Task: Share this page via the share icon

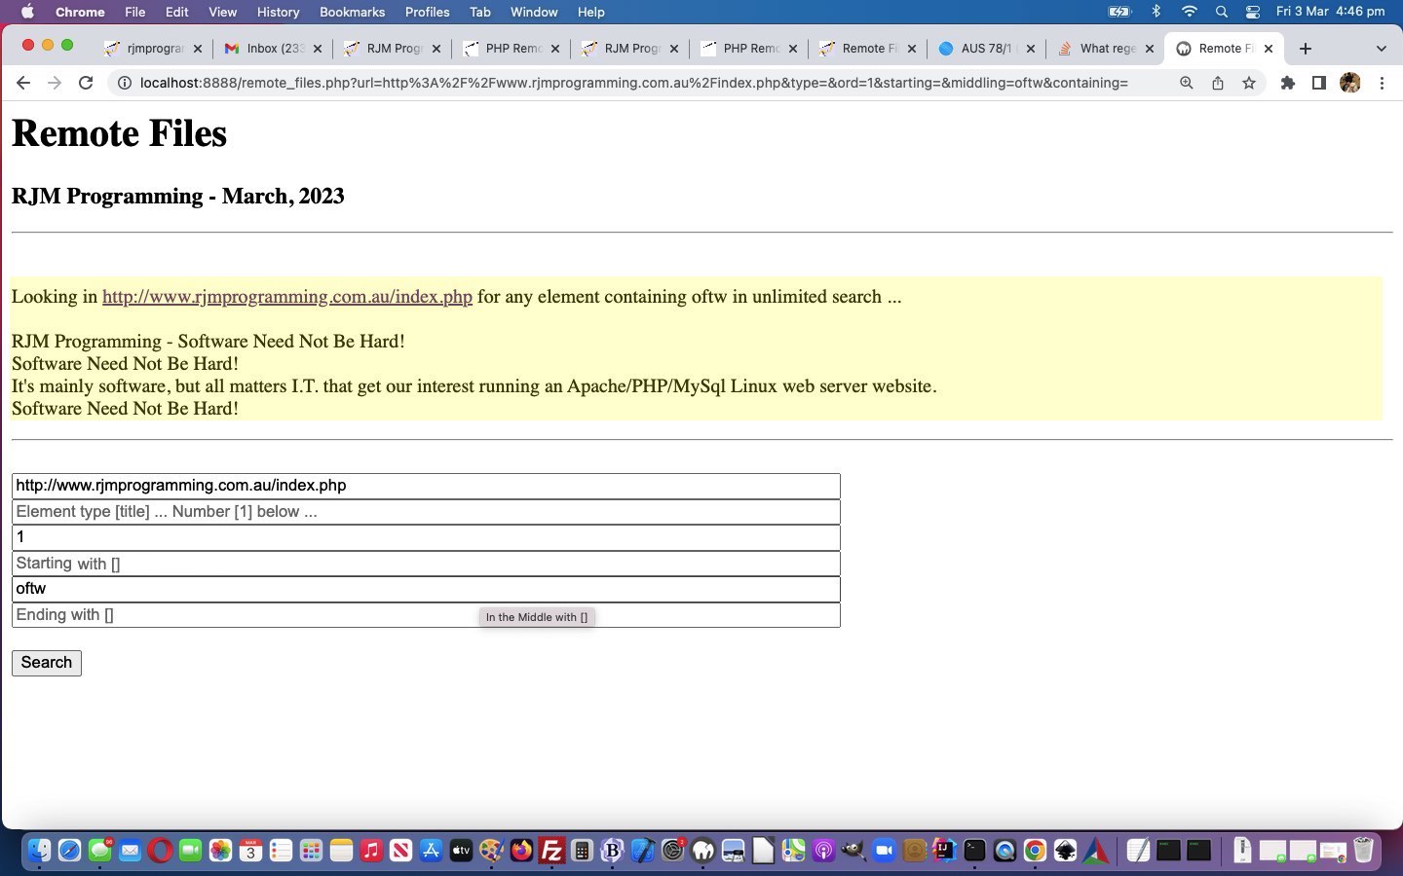Action: tap(1218, 83)
